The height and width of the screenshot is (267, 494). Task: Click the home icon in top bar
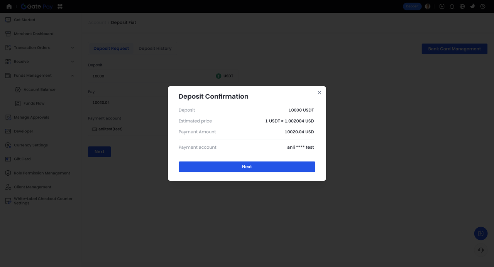click(9, 7)
